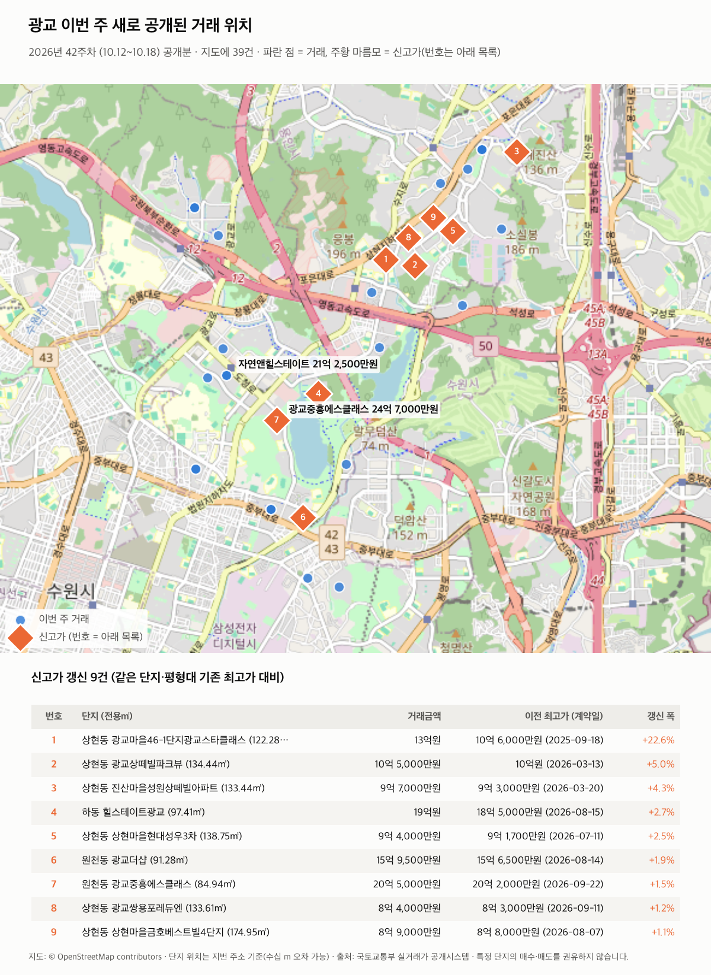Click the 갱신 폭 column header
Viewport: 711px width, 975px height.
click(661, 716)
